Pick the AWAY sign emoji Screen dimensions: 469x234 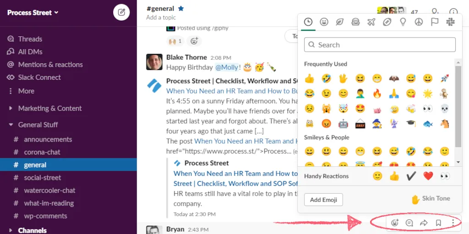tap(360, 123)
